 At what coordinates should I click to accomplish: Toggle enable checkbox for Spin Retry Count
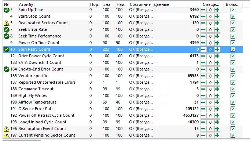click(x=233, y=49)
